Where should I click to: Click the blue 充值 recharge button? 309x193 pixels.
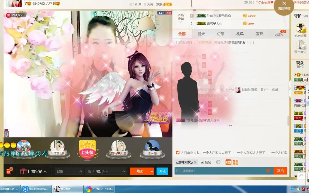tap(162, 171)
